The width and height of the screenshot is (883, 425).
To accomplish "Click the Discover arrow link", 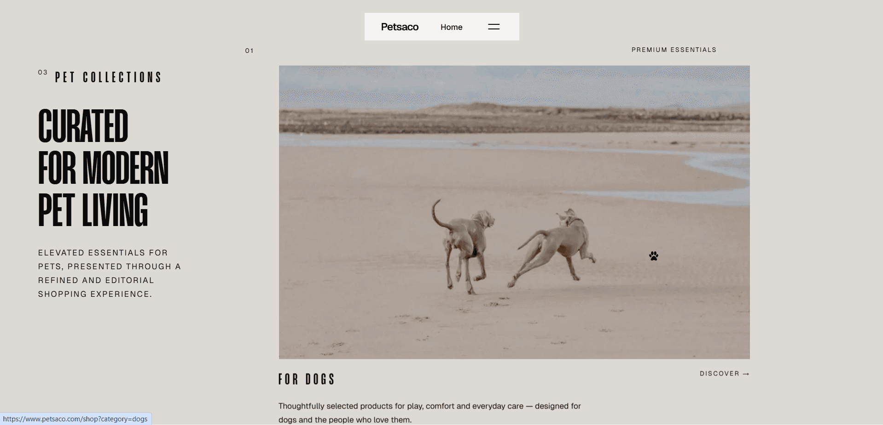I will (725, 374).
